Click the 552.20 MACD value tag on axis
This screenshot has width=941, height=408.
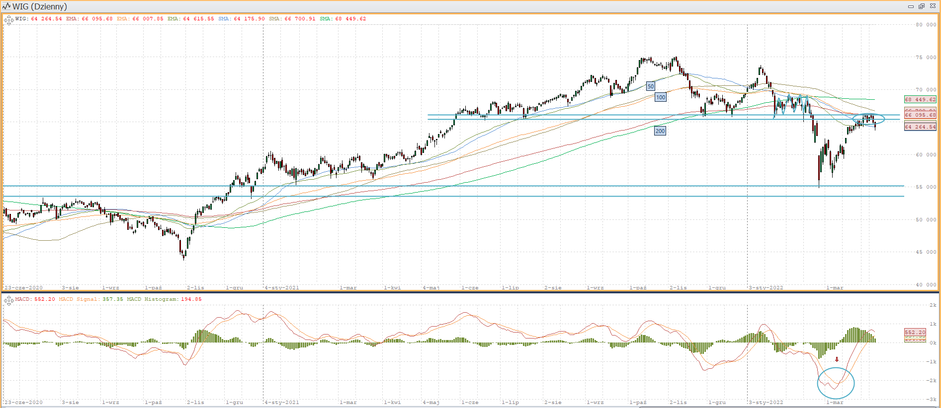[915, 332]
